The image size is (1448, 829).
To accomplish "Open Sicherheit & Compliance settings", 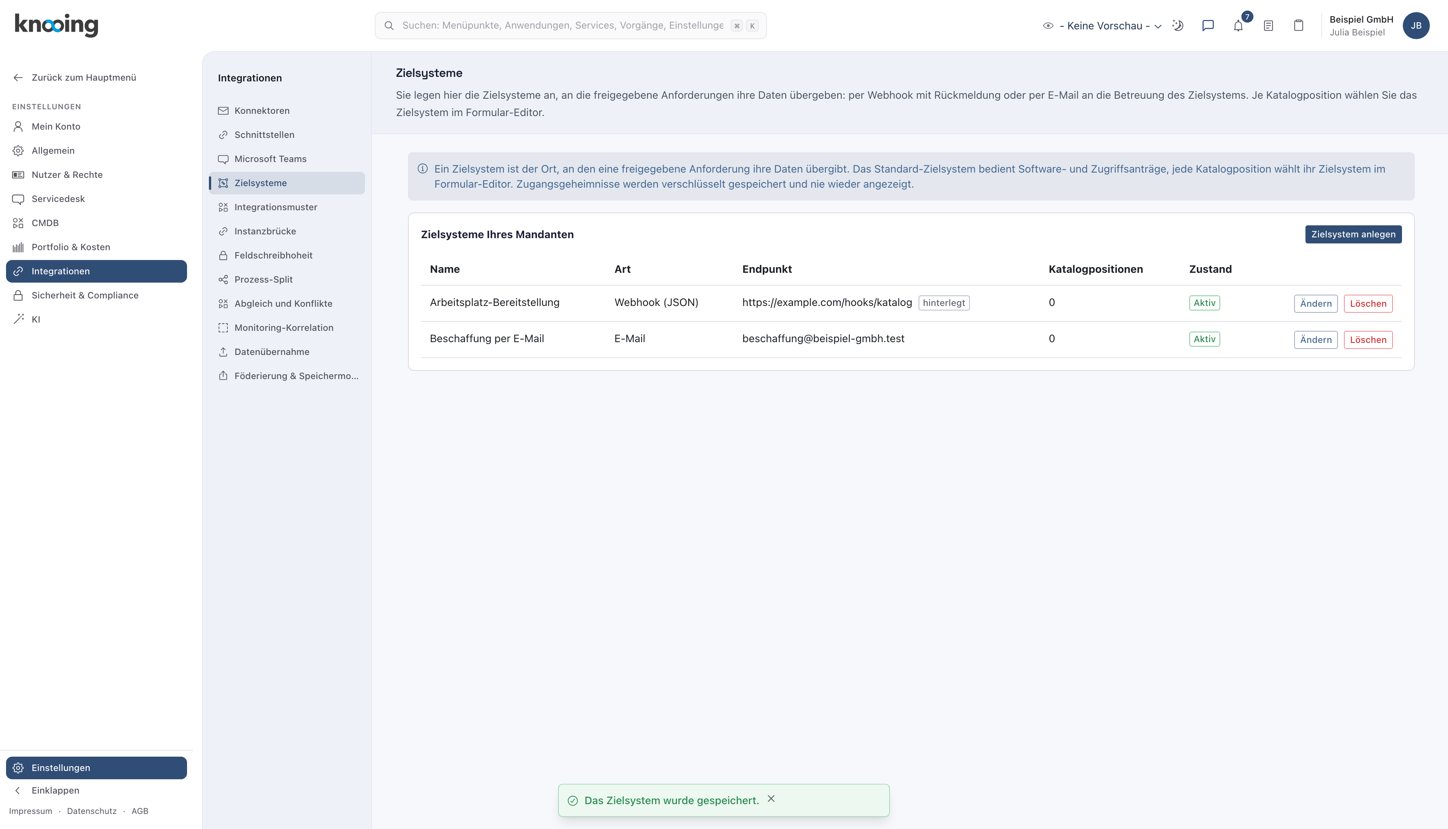I will point(97,295).
